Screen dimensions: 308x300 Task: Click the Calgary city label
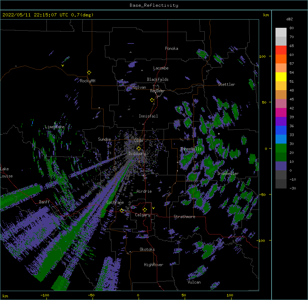point(143,215)
